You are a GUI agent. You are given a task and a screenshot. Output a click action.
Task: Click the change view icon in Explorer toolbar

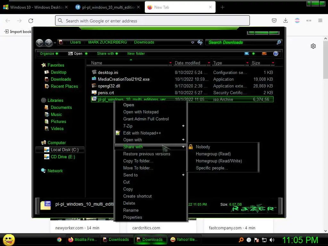(x=247, y=53)
